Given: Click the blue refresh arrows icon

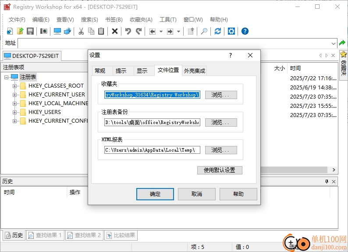Looking at the screenshot, I should point(218,31).
